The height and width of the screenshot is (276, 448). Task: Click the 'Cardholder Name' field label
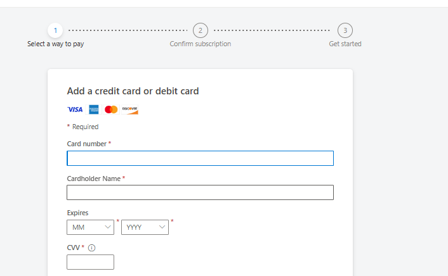click(x=93, y=179)
